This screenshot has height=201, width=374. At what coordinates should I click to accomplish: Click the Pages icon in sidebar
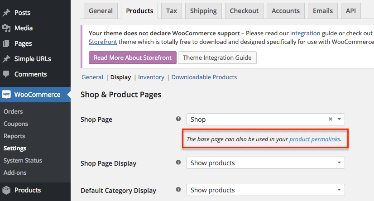click(6, 43)
